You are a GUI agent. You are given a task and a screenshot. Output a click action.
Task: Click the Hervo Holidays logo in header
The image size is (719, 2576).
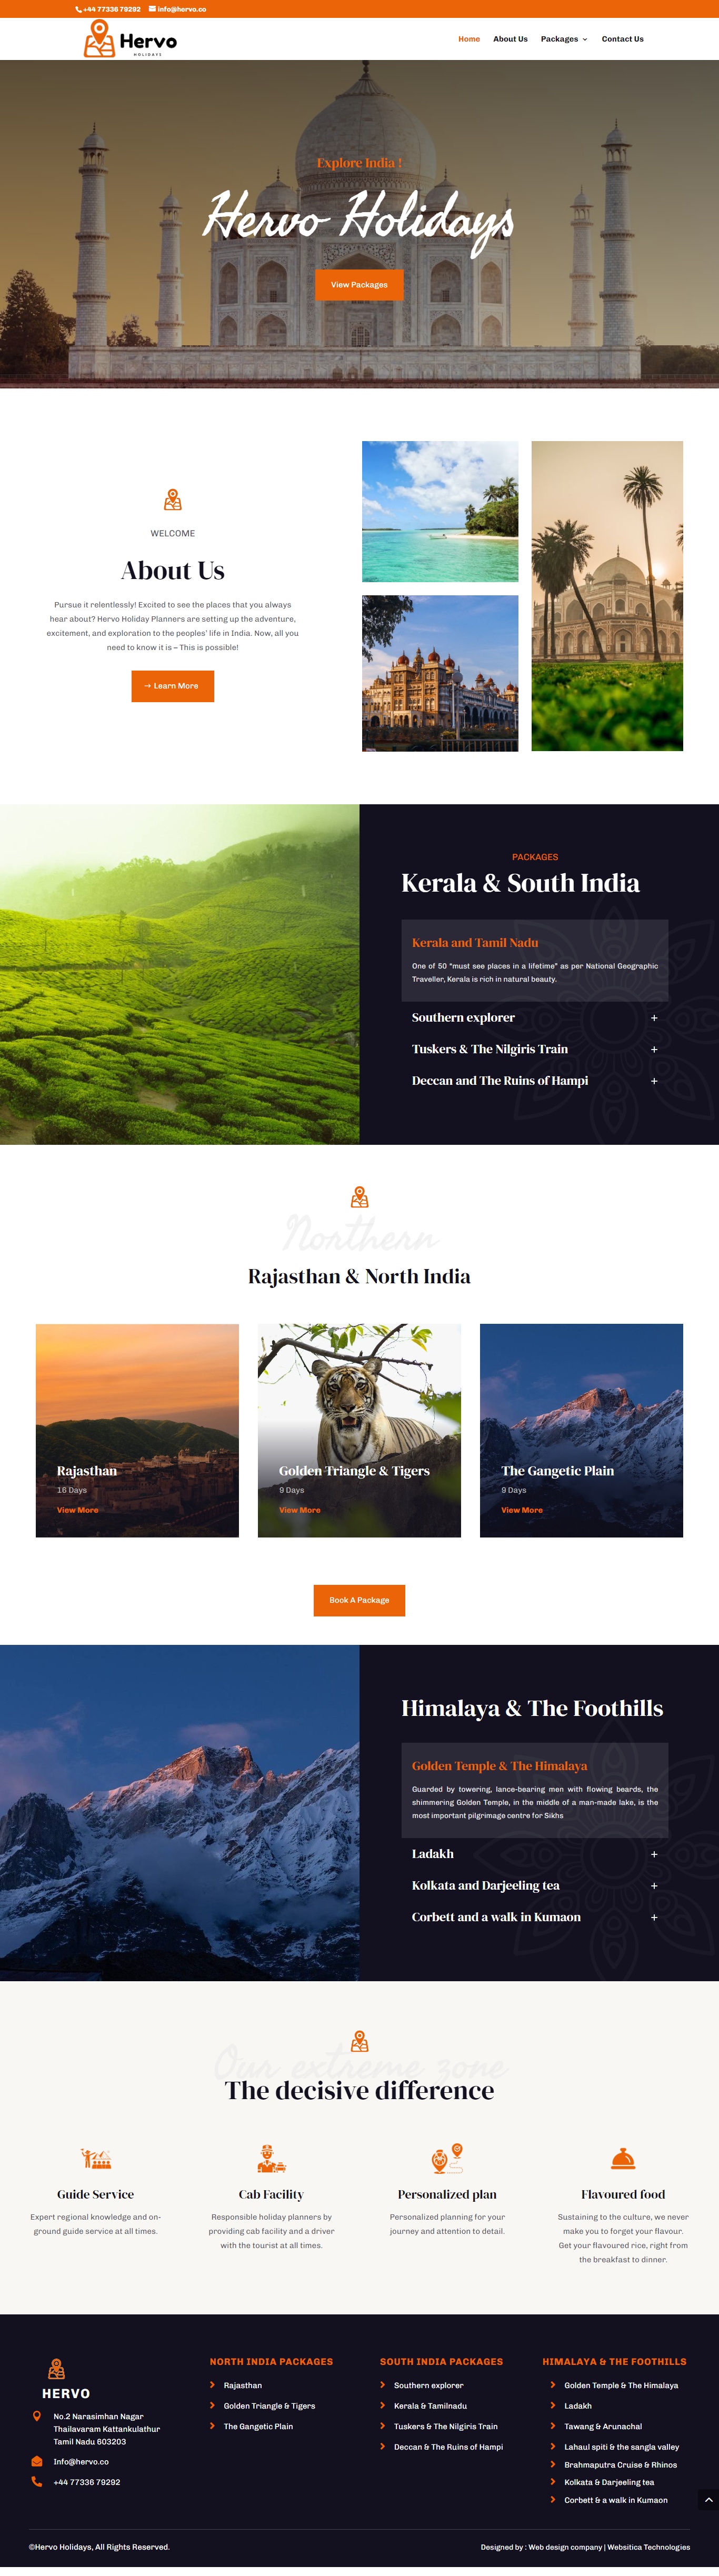click(x=130, y=39)
